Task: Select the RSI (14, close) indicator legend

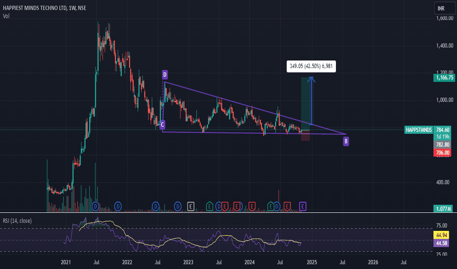Action: tap(17, 221)
